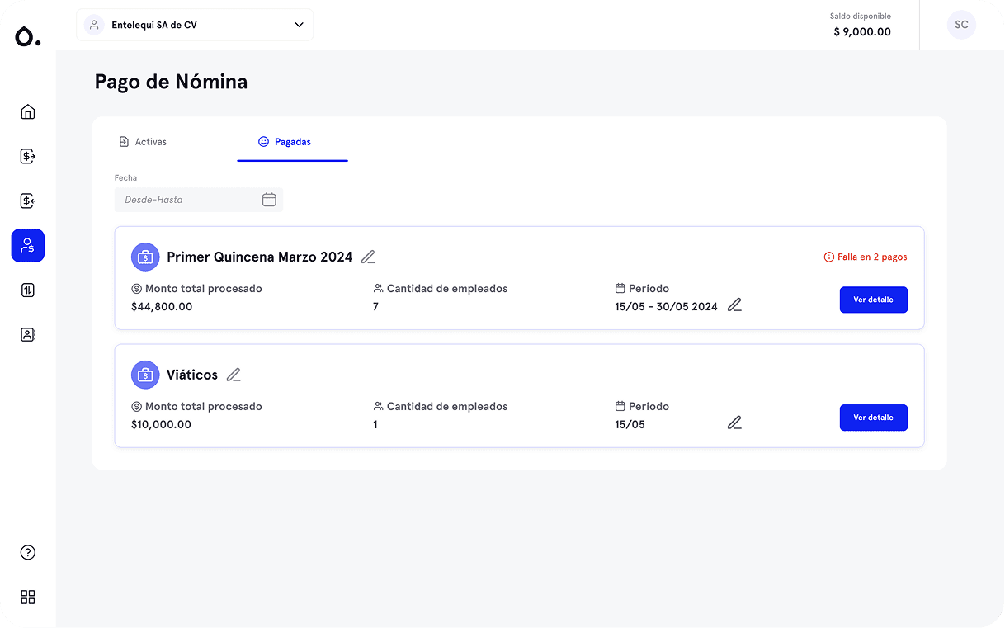Open the transactions history icon in sidebar
This screenshot has height=628, width=1005.
pos(27,290)
